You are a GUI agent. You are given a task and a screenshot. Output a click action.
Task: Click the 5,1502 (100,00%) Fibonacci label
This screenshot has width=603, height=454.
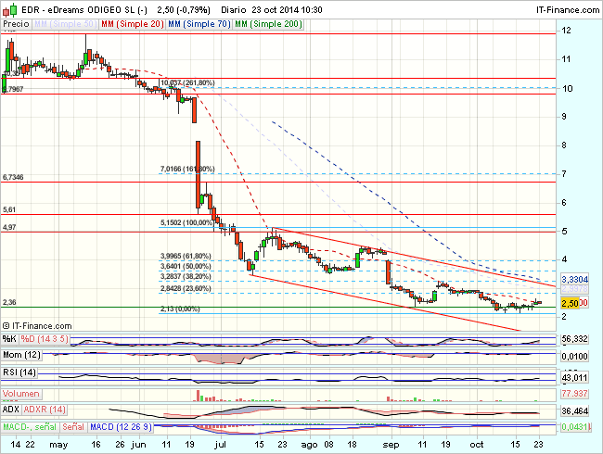coord(186,222)
